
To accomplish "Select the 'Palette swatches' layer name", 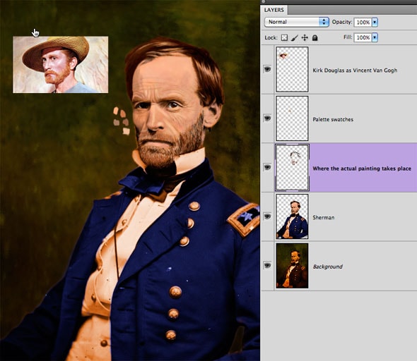I will click(x=333, y=119).
